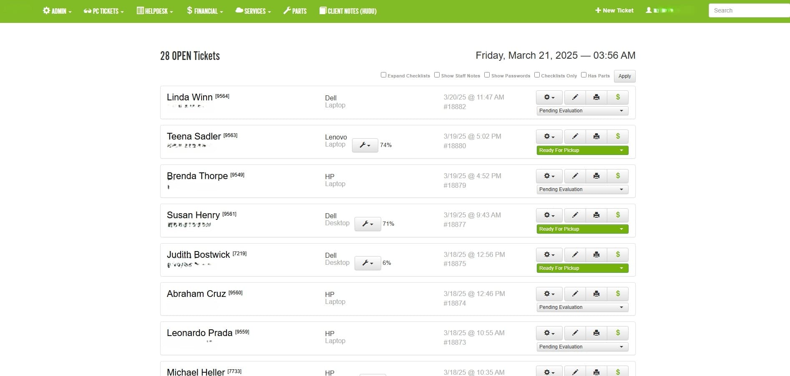Check the Show Passwords option
Image resolution: width=790 pixels, height=376 pixels.
coord(487,75)
